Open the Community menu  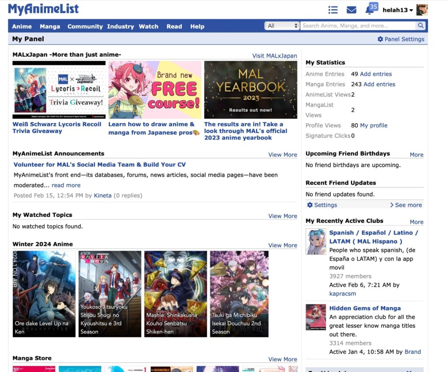[85, 26]
